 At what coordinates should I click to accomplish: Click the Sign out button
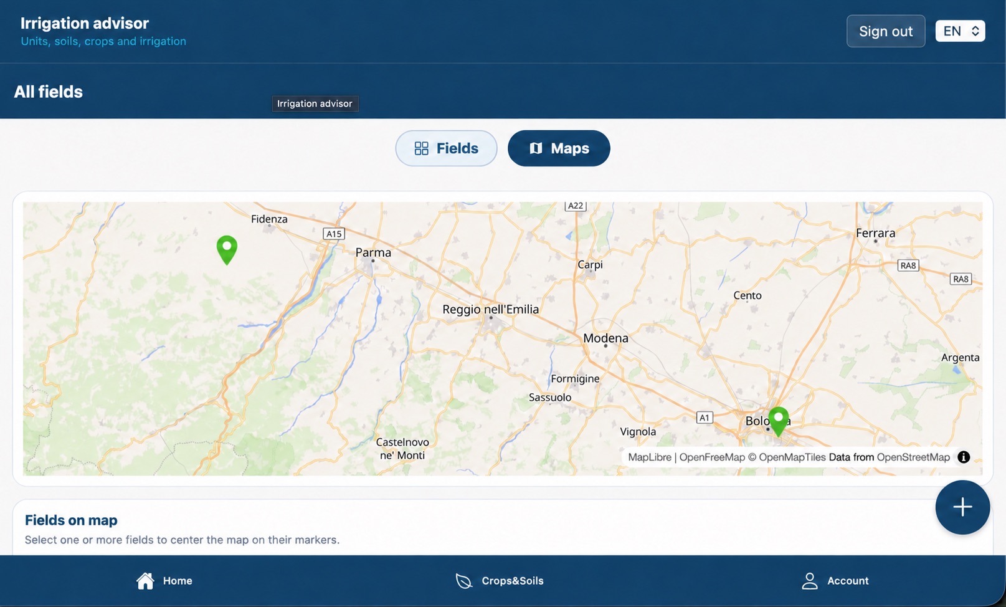point(885,31)
